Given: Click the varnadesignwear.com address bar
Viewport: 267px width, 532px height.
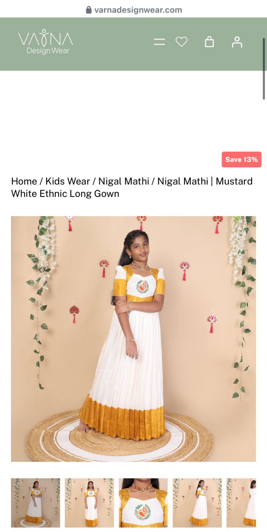Looking at the screenshot, I should click(133, 10).
